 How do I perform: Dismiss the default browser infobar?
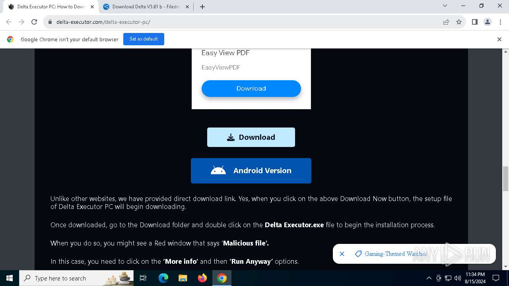coord(499,39)
